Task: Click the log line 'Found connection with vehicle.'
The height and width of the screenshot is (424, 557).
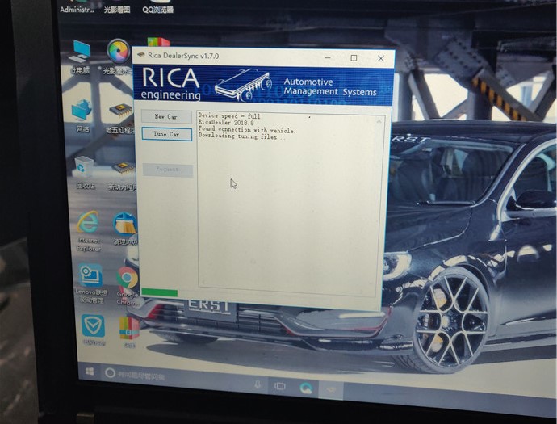Action: pyautogui.click(x=246, y=129)
